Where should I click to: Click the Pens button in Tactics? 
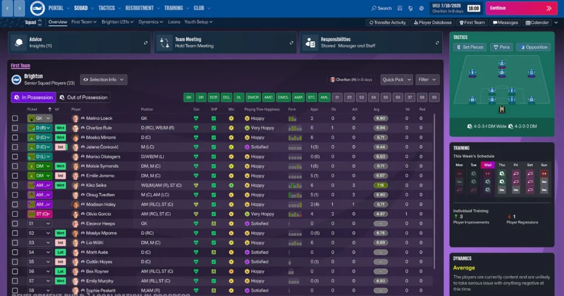tap(501, 47)
